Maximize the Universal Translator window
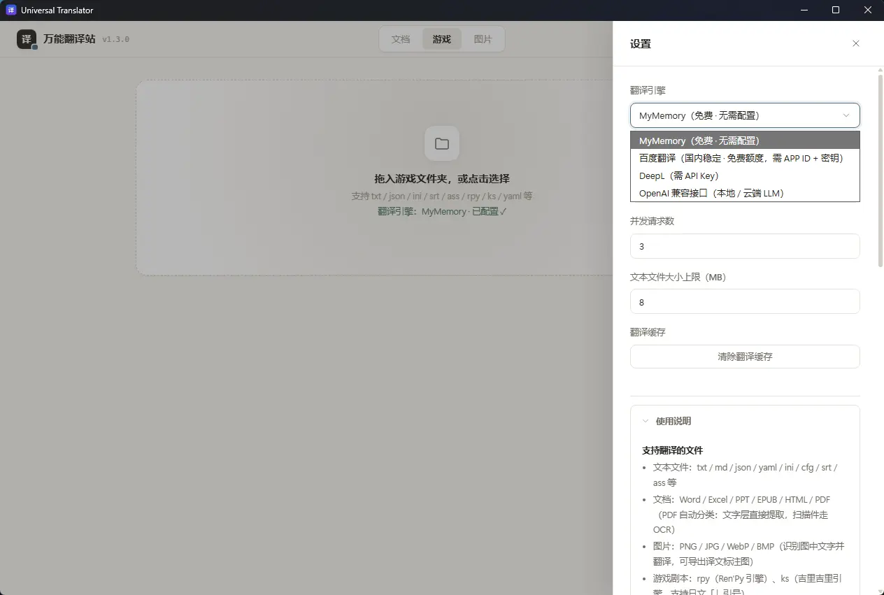The image size is (884, 595). [836, 10]
